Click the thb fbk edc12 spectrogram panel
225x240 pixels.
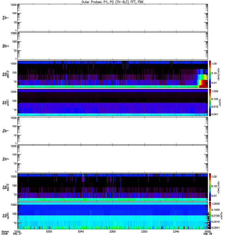tap(113, 74)
